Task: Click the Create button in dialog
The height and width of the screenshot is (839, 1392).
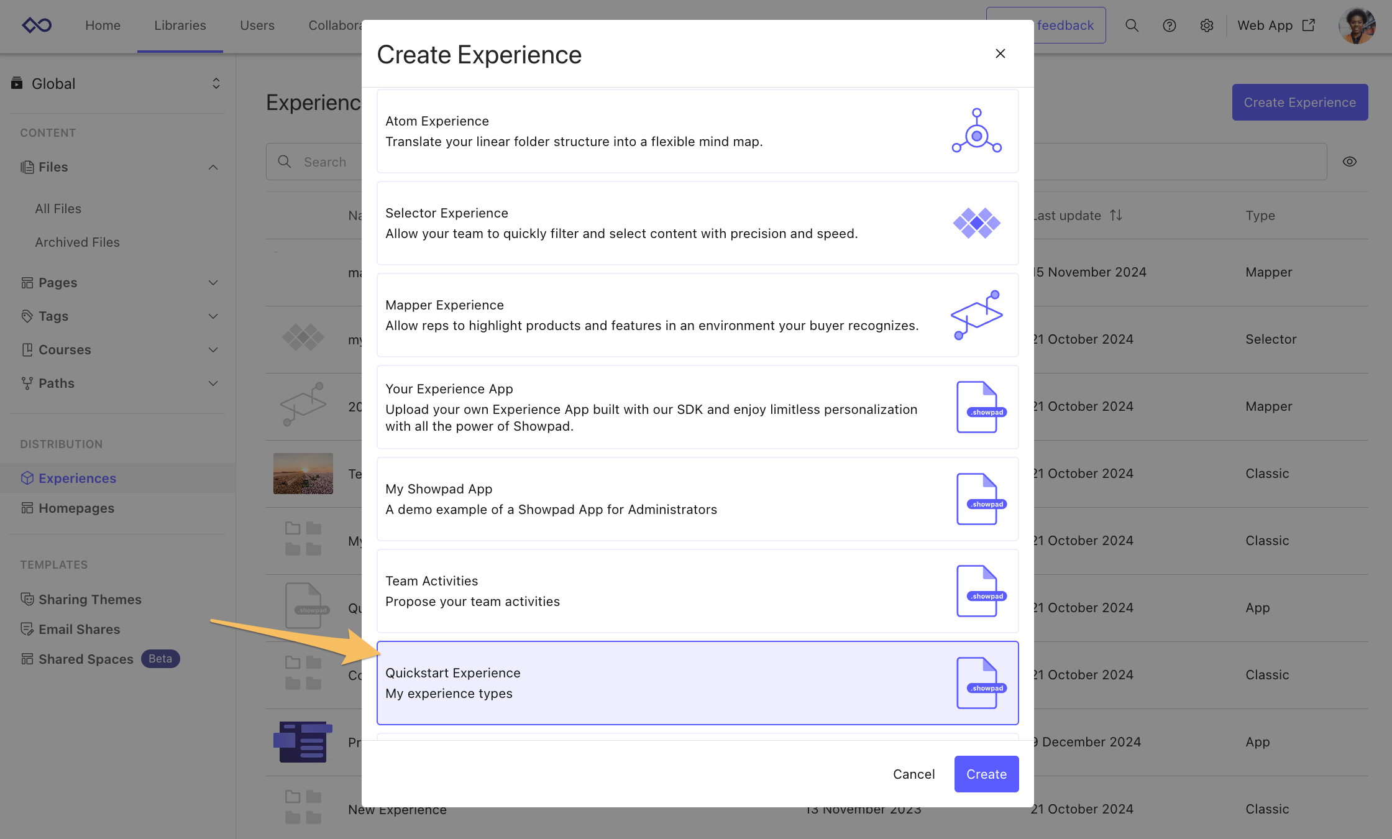Action: click(986, 774)
